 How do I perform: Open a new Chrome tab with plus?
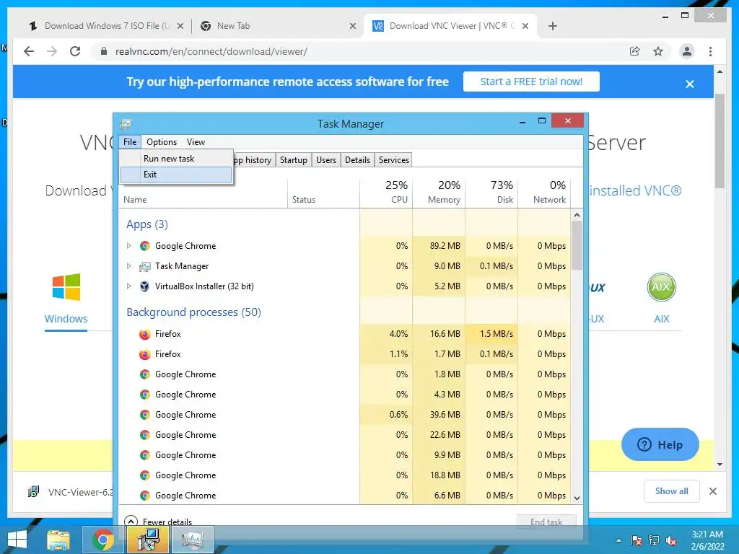pos(553,26)
